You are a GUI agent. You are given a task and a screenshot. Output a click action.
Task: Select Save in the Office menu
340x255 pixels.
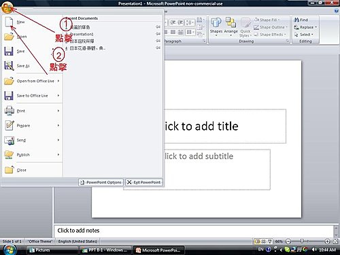pyautogui.click(x=32, y=51)
